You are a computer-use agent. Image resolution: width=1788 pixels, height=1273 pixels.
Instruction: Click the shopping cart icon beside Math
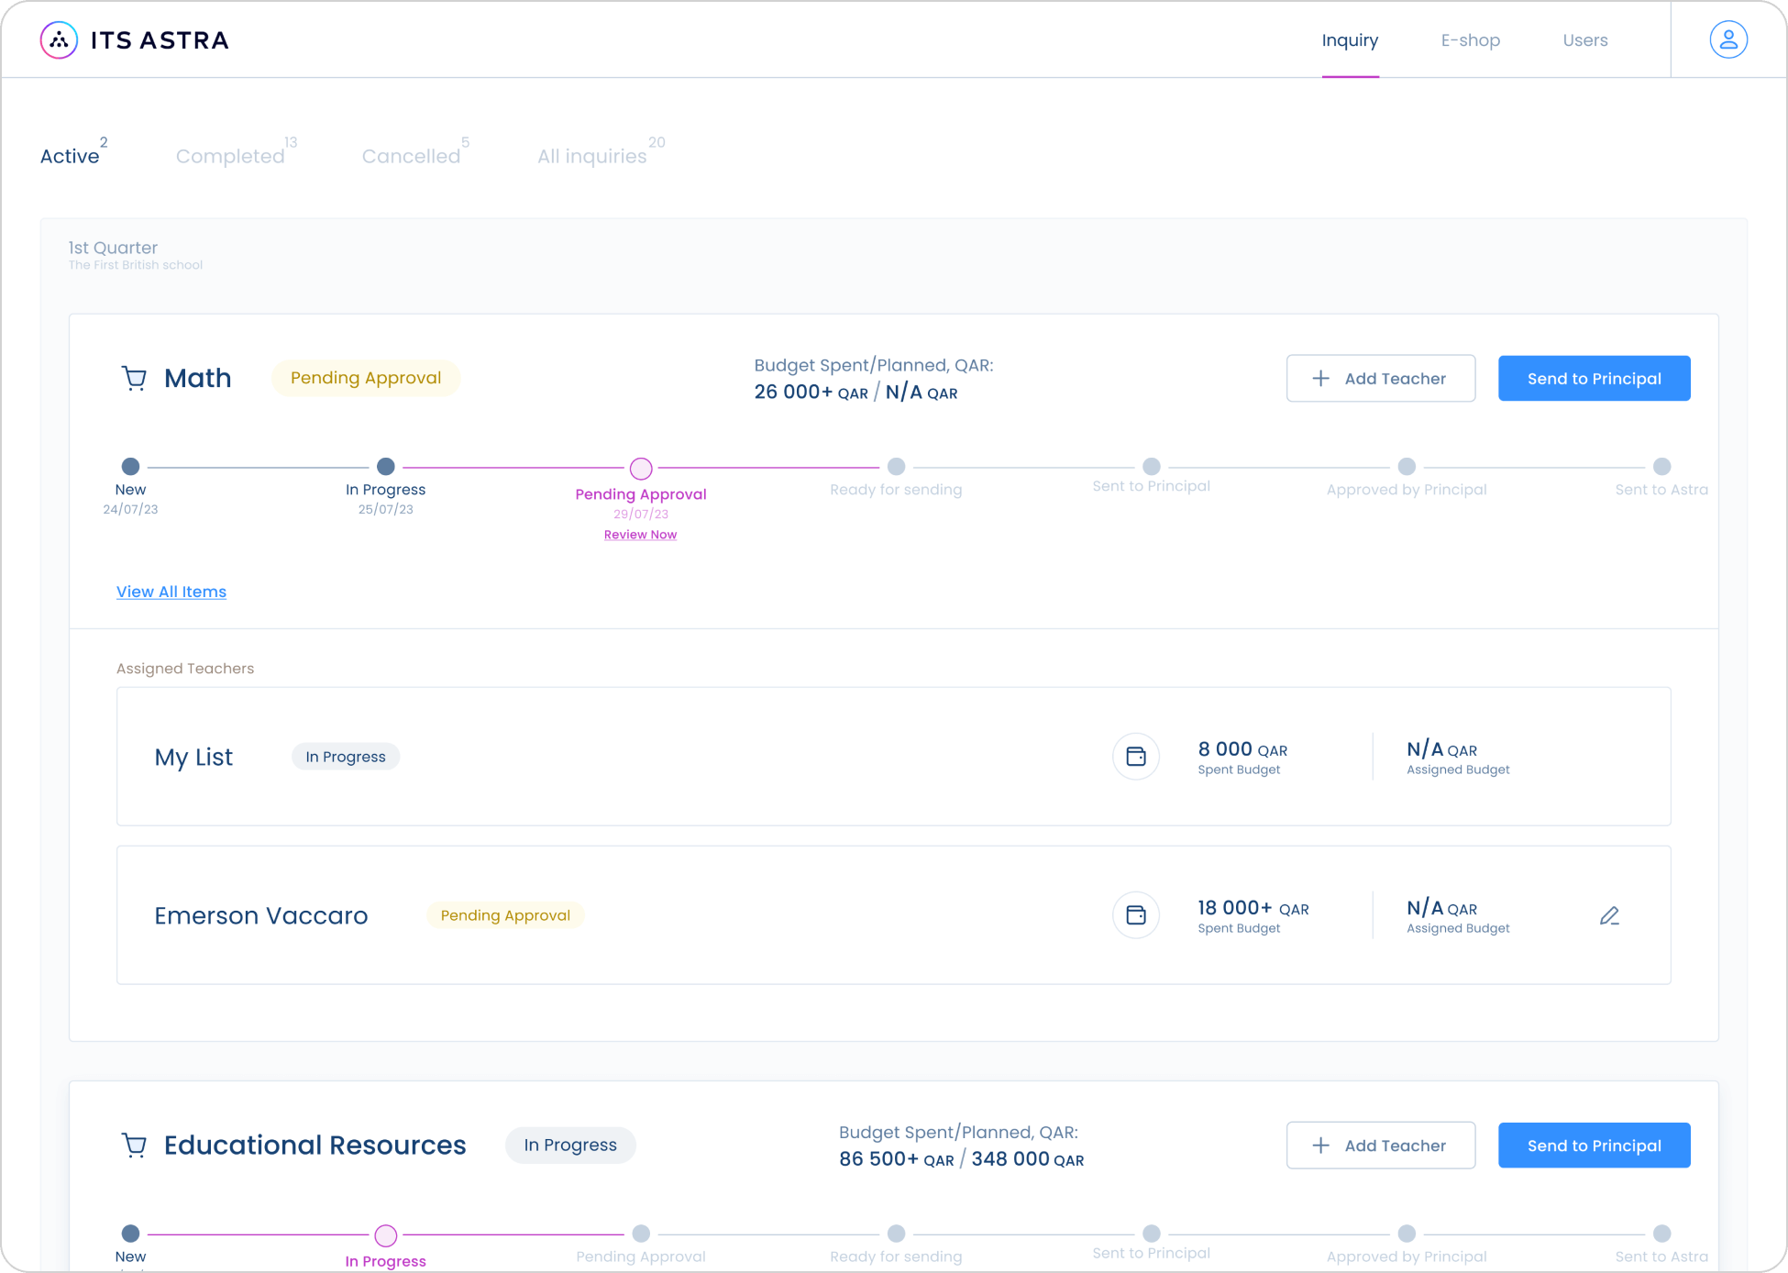tap(134, 377)
